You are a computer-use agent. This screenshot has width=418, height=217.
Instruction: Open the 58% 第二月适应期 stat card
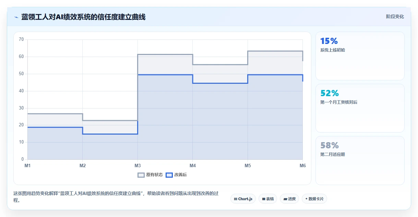click(360, 160)
